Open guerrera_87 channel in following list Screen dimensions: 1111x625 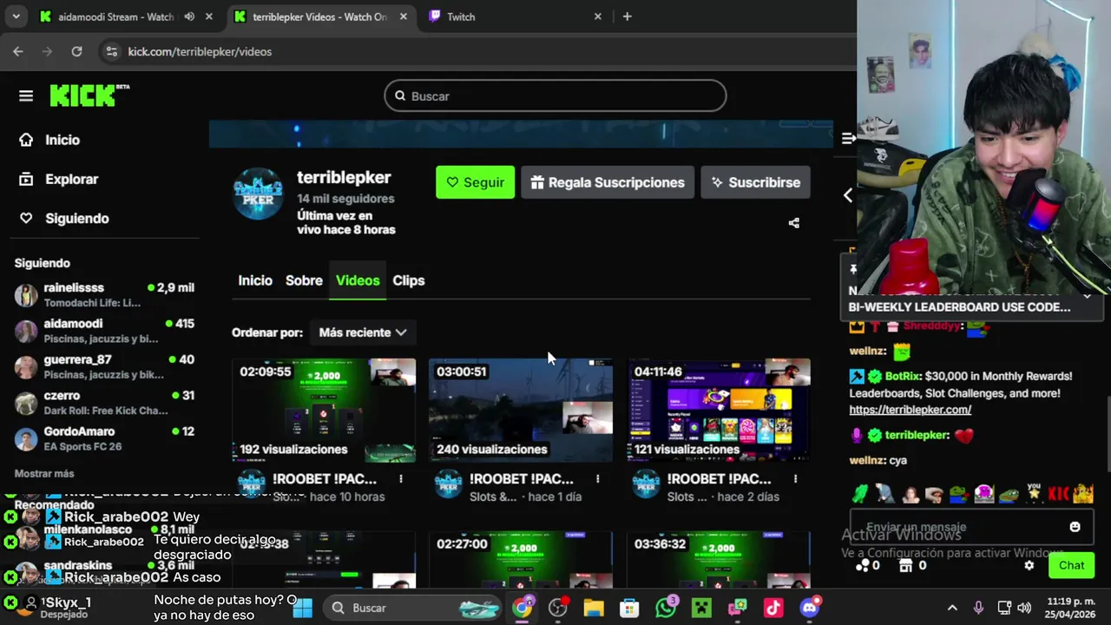[x=104, y=366]
